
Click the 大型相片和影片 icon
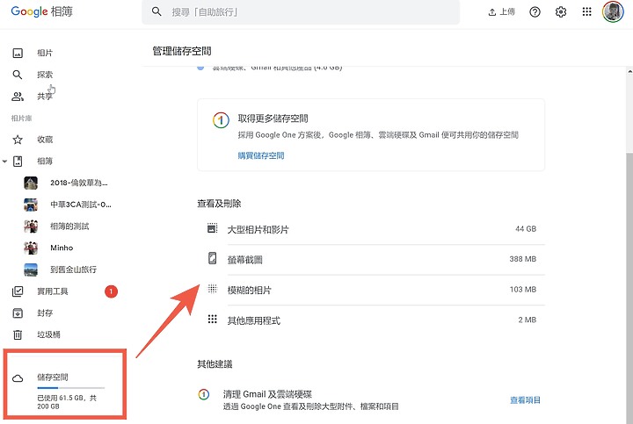(213, 228)
